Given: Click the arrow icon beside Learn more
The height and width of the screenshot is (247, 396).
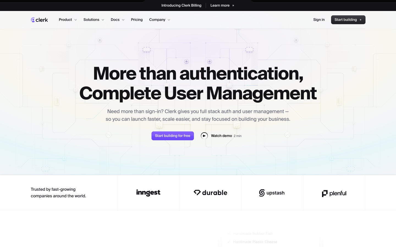Looking at the screenshot, I should pos(233,5).
